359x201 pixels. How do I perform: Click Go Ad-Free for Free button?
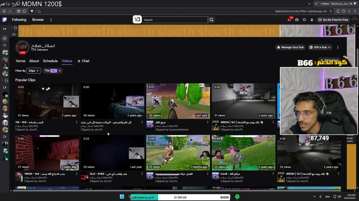[x=333, y=20]
